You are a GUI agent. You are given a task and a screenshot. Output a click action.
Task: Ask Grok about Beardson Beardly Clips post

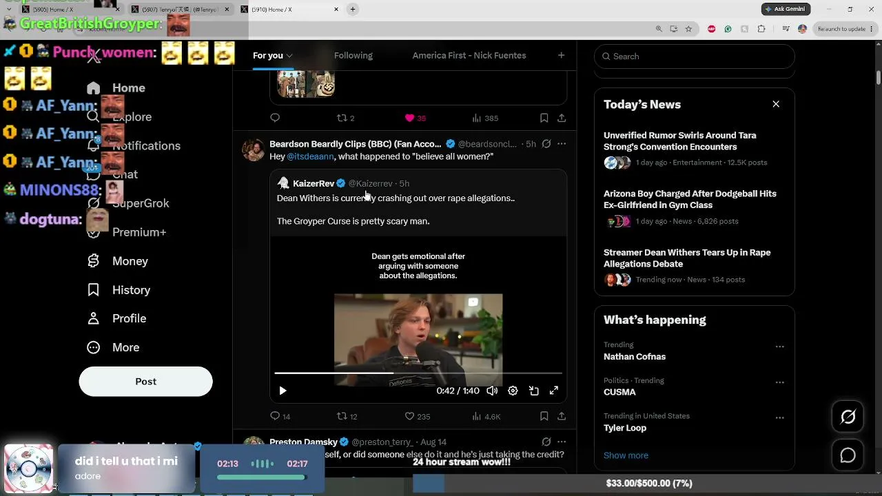[x=546, y=144]
